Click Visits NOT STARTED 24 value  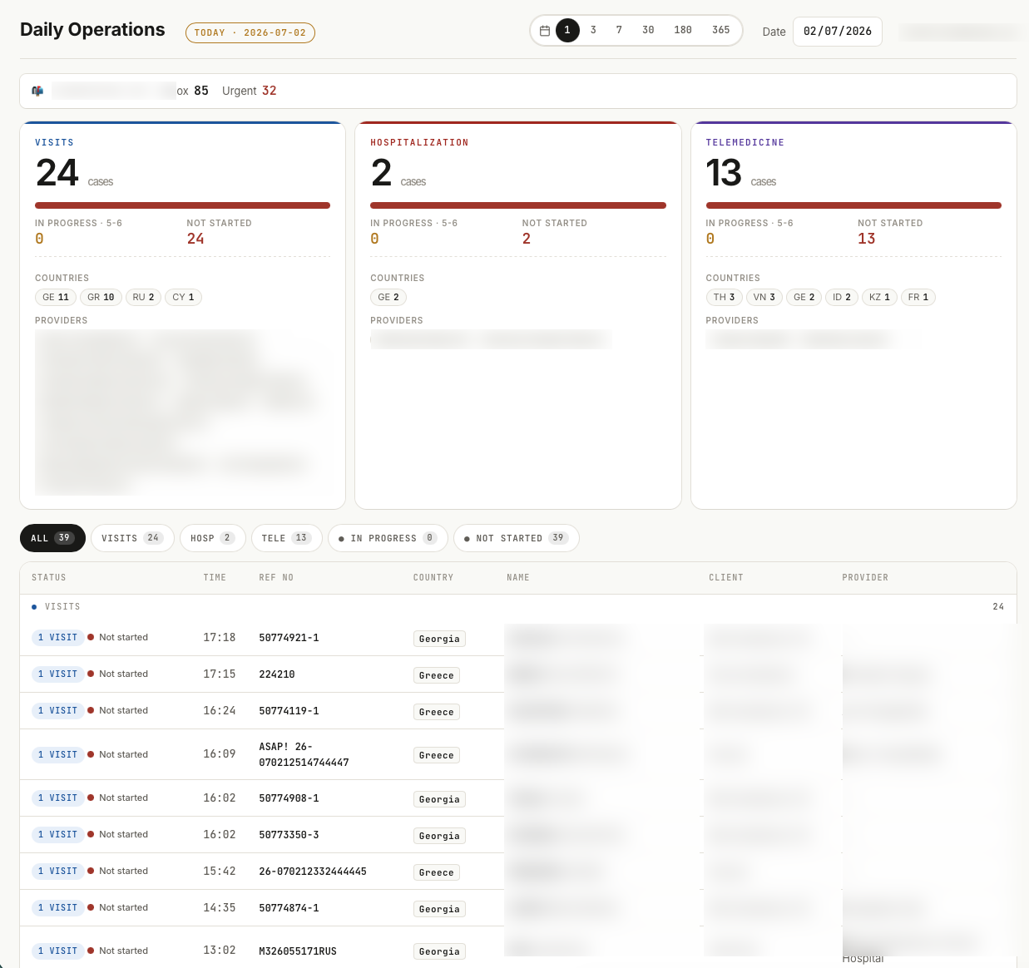(195, 239)
